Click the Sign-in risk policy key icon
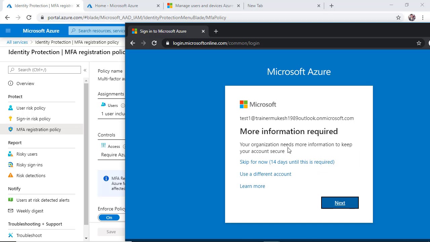The height and width of the screenshot is (242, 430). click(x=11, y=119)
